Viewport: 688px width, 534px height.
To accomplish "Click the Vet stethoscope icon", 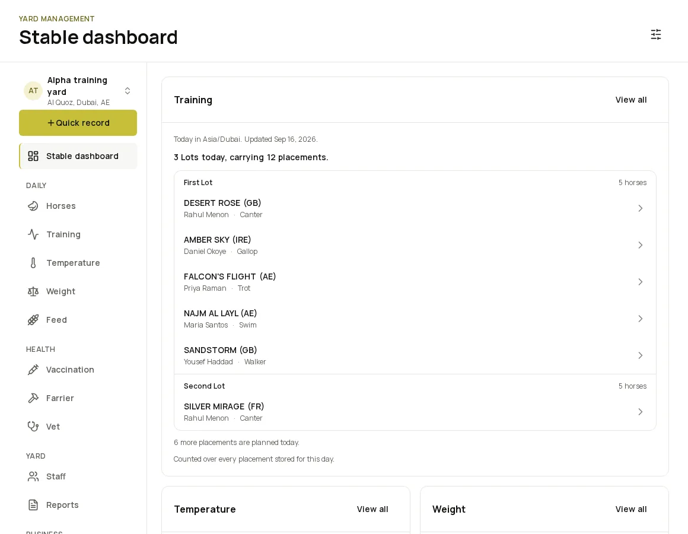I will (33, 427).
